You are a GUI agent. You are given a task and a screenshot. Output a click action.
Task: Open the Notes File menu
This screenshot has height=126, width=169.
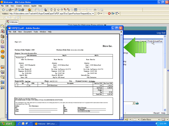point(2,6)
